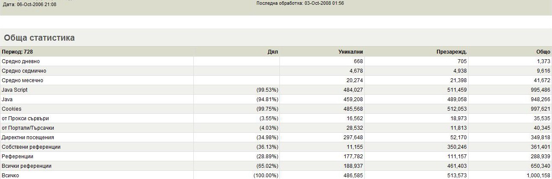Select the 'Период: 728' header cell
This screenshot has height=179, width=552.
click(x=17, y=52)
